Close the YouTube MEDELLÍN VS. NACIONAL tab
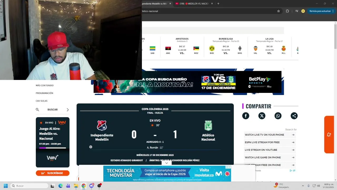The image size is (337, 190). 212,4
